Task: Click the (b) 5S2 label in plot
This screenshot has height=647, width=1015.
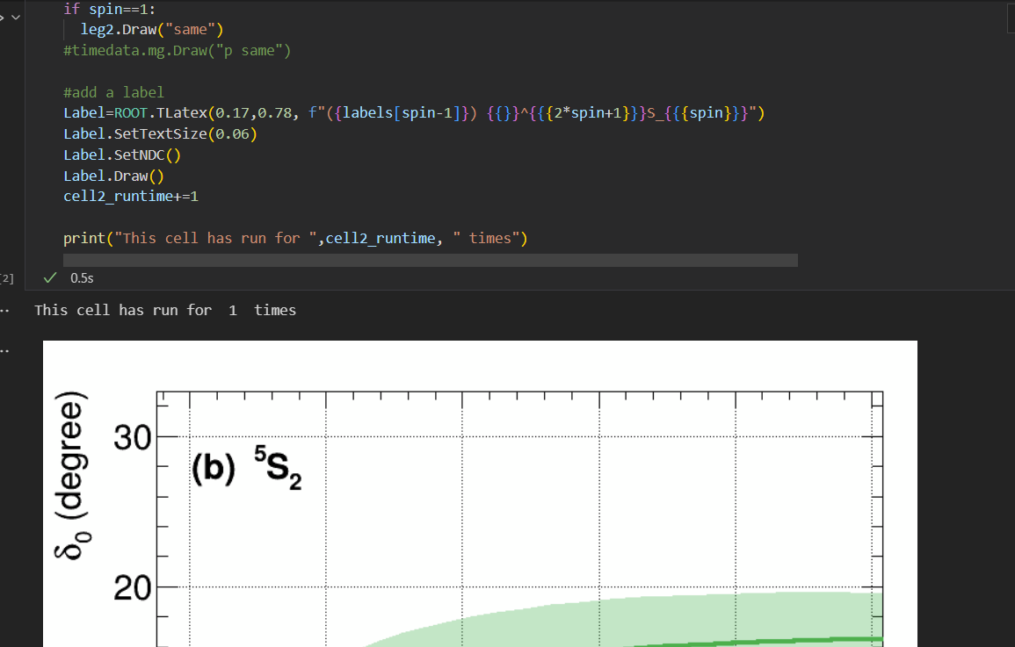Action: pos(246,472)
